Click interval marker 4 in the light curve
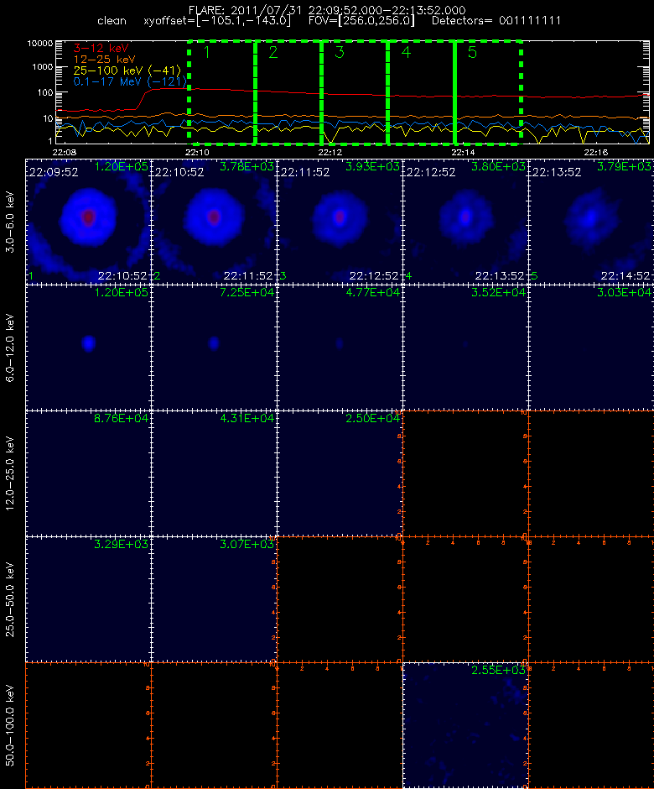 pyautogui.click(x=406, y=52)
